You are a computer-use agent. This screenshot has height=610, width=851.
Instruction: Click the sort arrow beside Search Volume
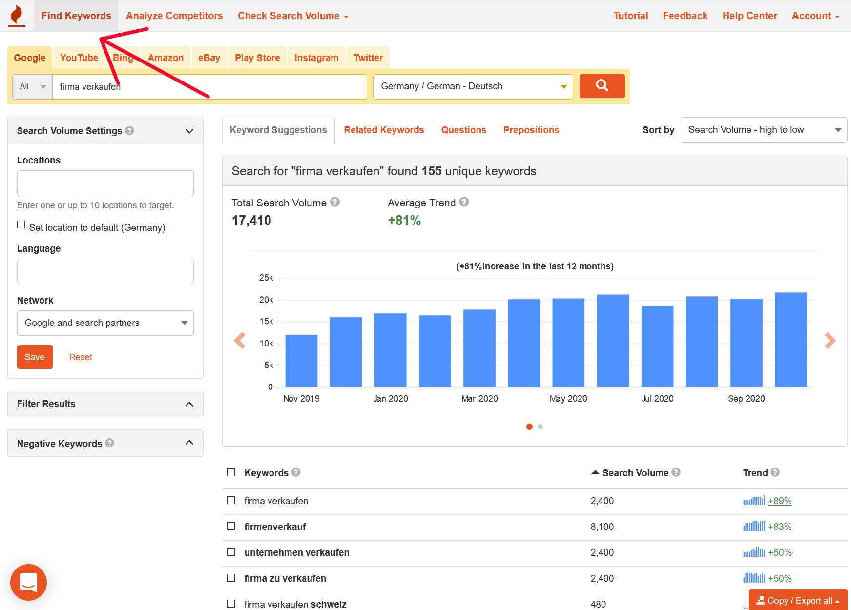(595, 472)
